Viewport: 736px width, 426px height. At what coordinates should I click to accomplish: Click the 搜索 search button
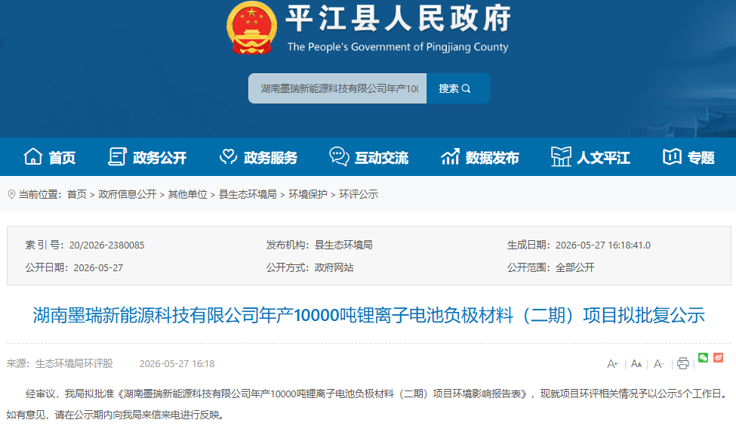point(457,88)
